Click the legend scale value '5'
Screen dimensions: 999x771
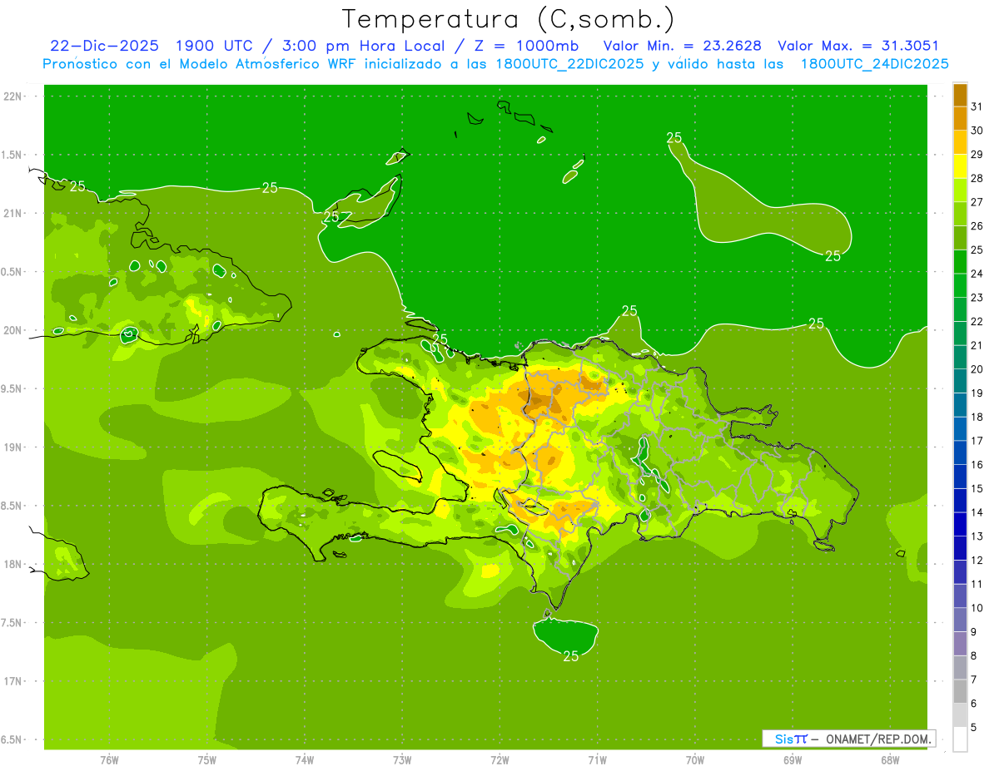coord(974,727)
